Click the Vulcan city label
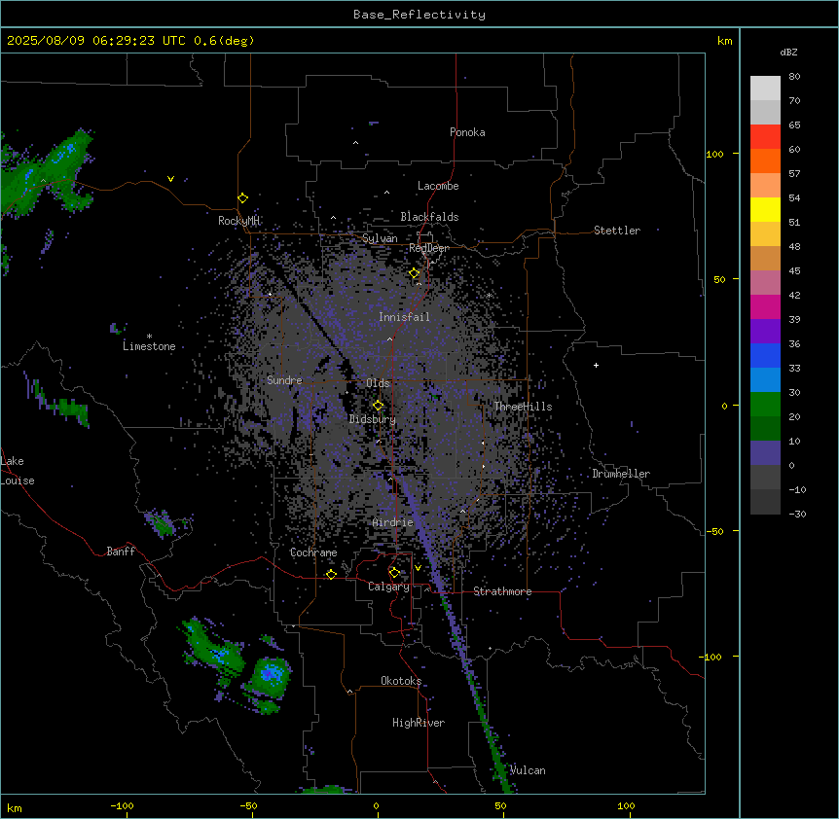839x819 pixels. pyautogui.click(x=528, y=770)
